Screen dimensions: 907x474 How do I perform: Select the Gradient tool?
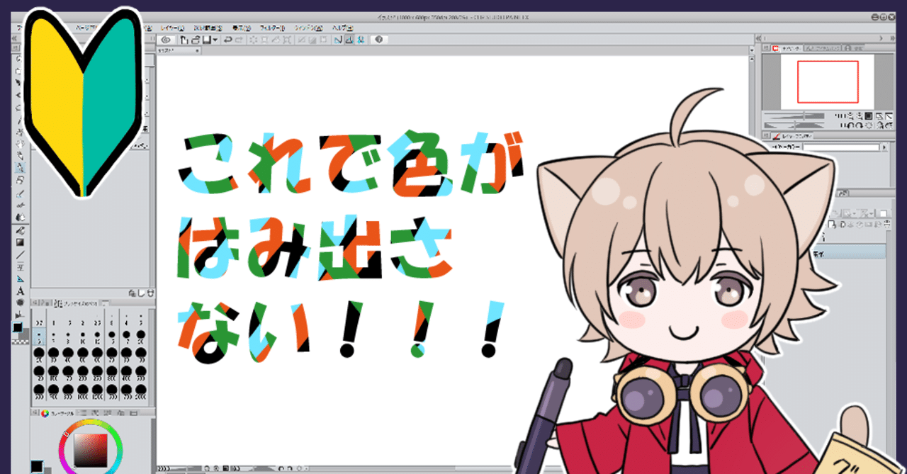click(20, 242)
